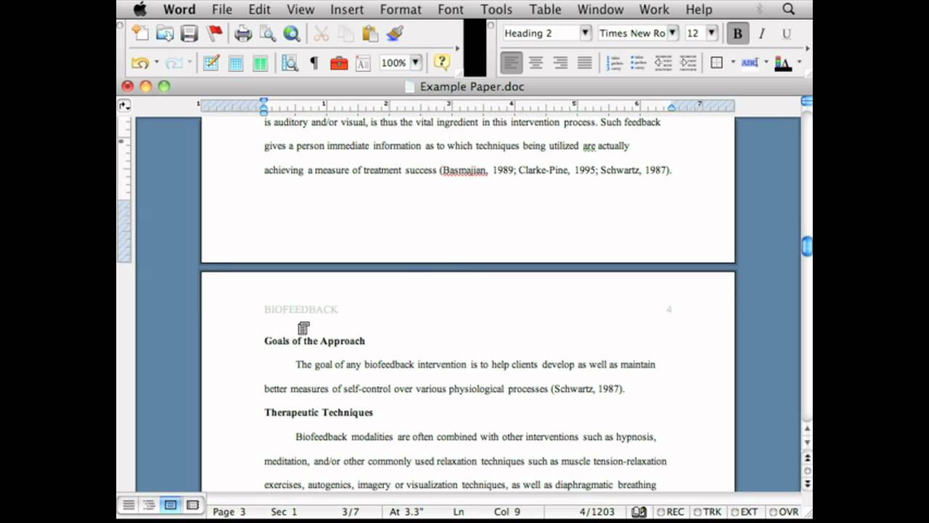929x523 pixels.
Task: Insert a table using the grid icon
Action: tap(236, 63)
